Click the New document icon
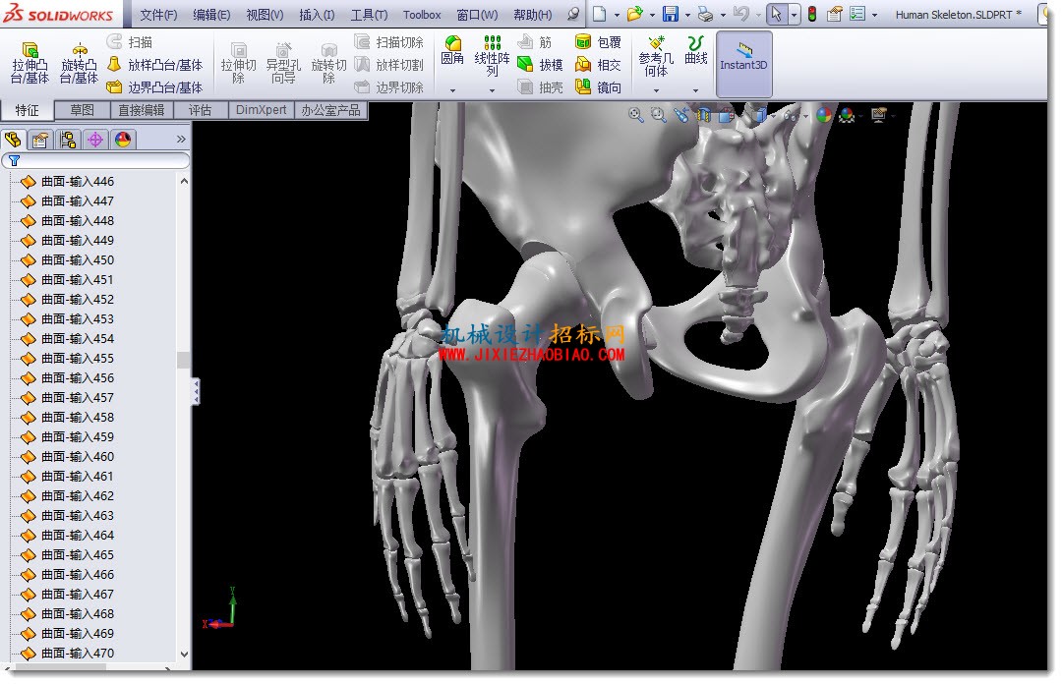Image resolution: width=1062 pixels, height=685 pixels. click(x=600, y=14)
